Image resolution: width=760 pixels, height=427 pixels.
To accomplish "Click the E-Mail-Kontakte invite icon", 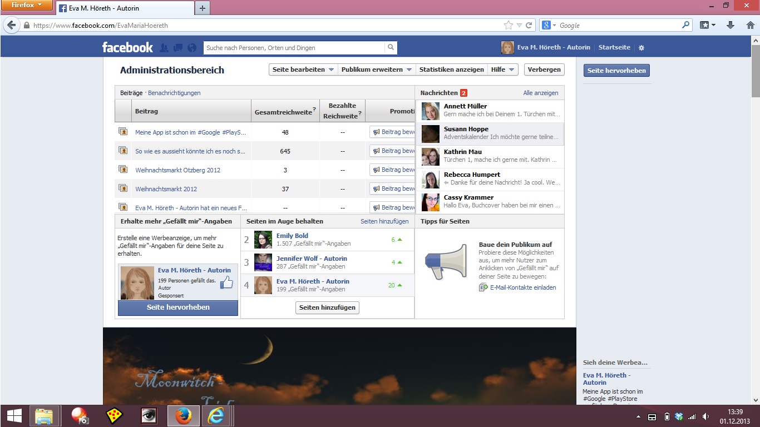I will point(483,287).
